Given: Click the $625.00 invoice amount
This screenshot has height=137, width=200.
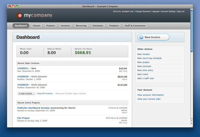Looking at the screenshot, I should (x=122, y=77).
